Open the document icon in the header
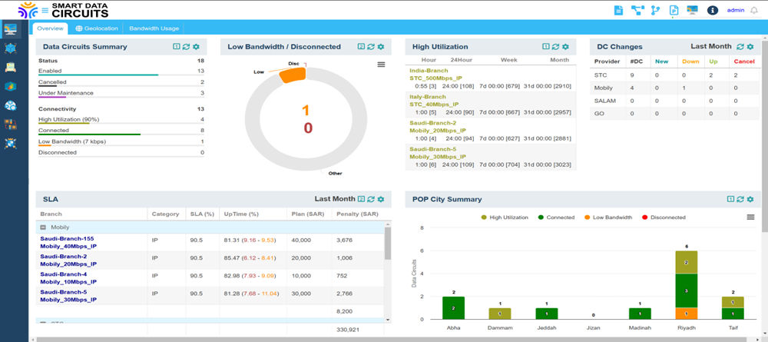Image resolution: width=768 pixels, height=342 pixels. pos(618,10)
